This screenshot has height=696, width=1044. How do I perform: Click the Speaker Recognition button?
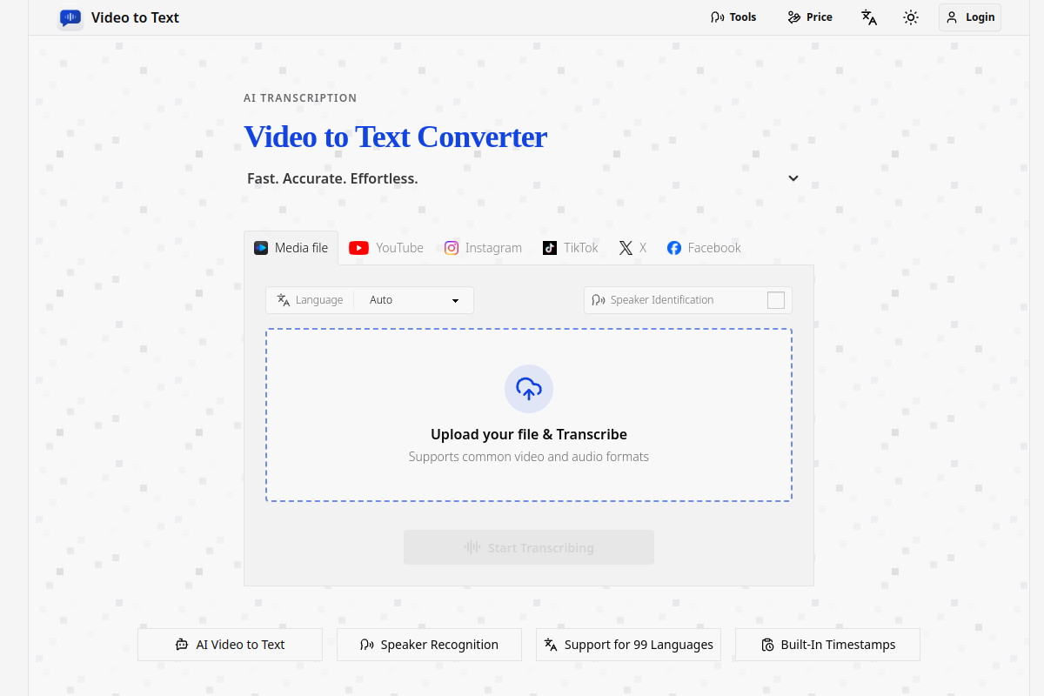pos(429,645)
